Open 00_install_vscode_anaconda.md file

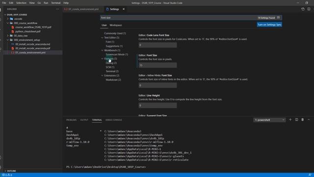[x=33, y=44]
